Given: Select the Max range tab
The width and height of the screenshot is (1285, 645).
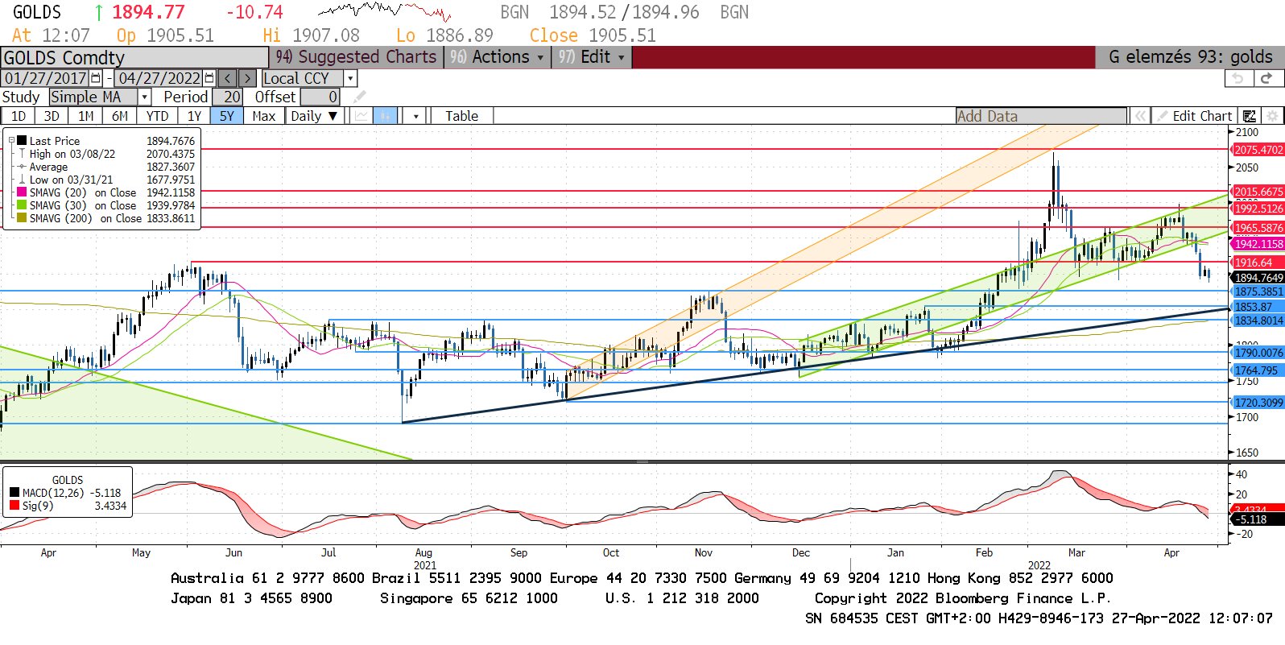Looking at the screenshot, I should (263, 116).
